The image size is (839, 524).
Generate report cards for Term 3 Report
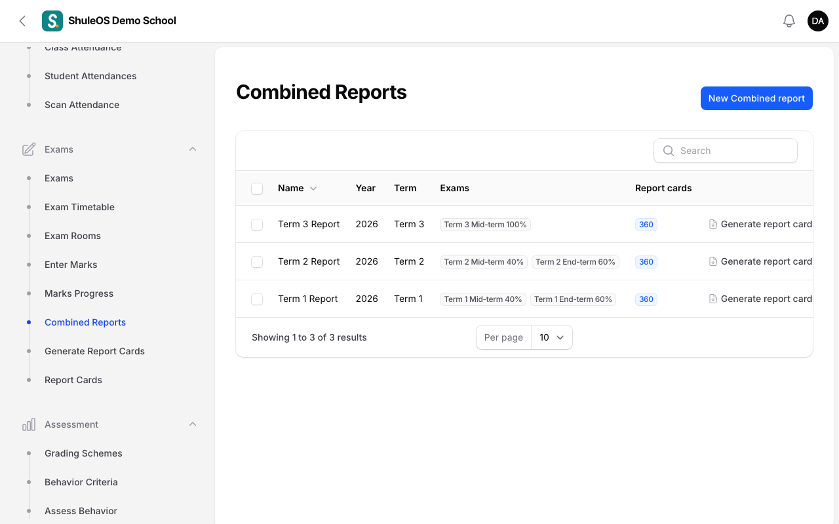click(x=760, y=224)
